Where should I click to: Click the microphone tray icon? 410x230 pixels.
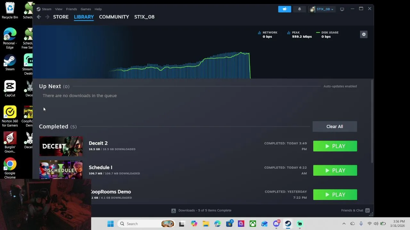click(361, 224)
